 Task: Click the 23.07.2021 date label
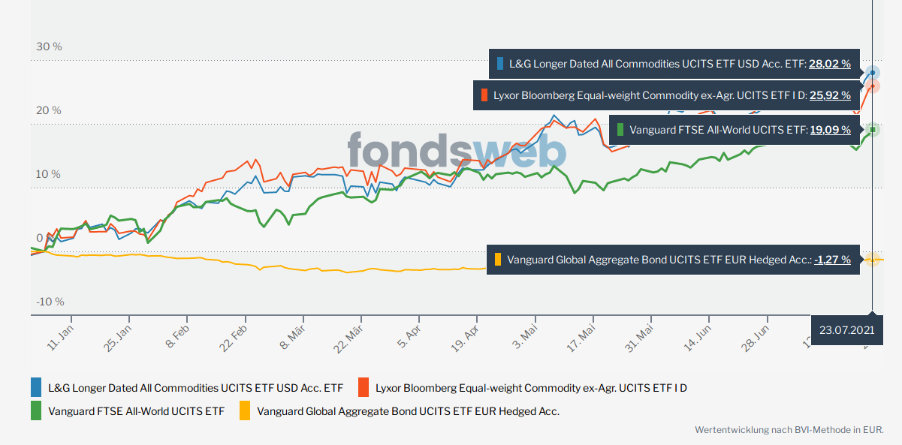(x=847, y=330)
